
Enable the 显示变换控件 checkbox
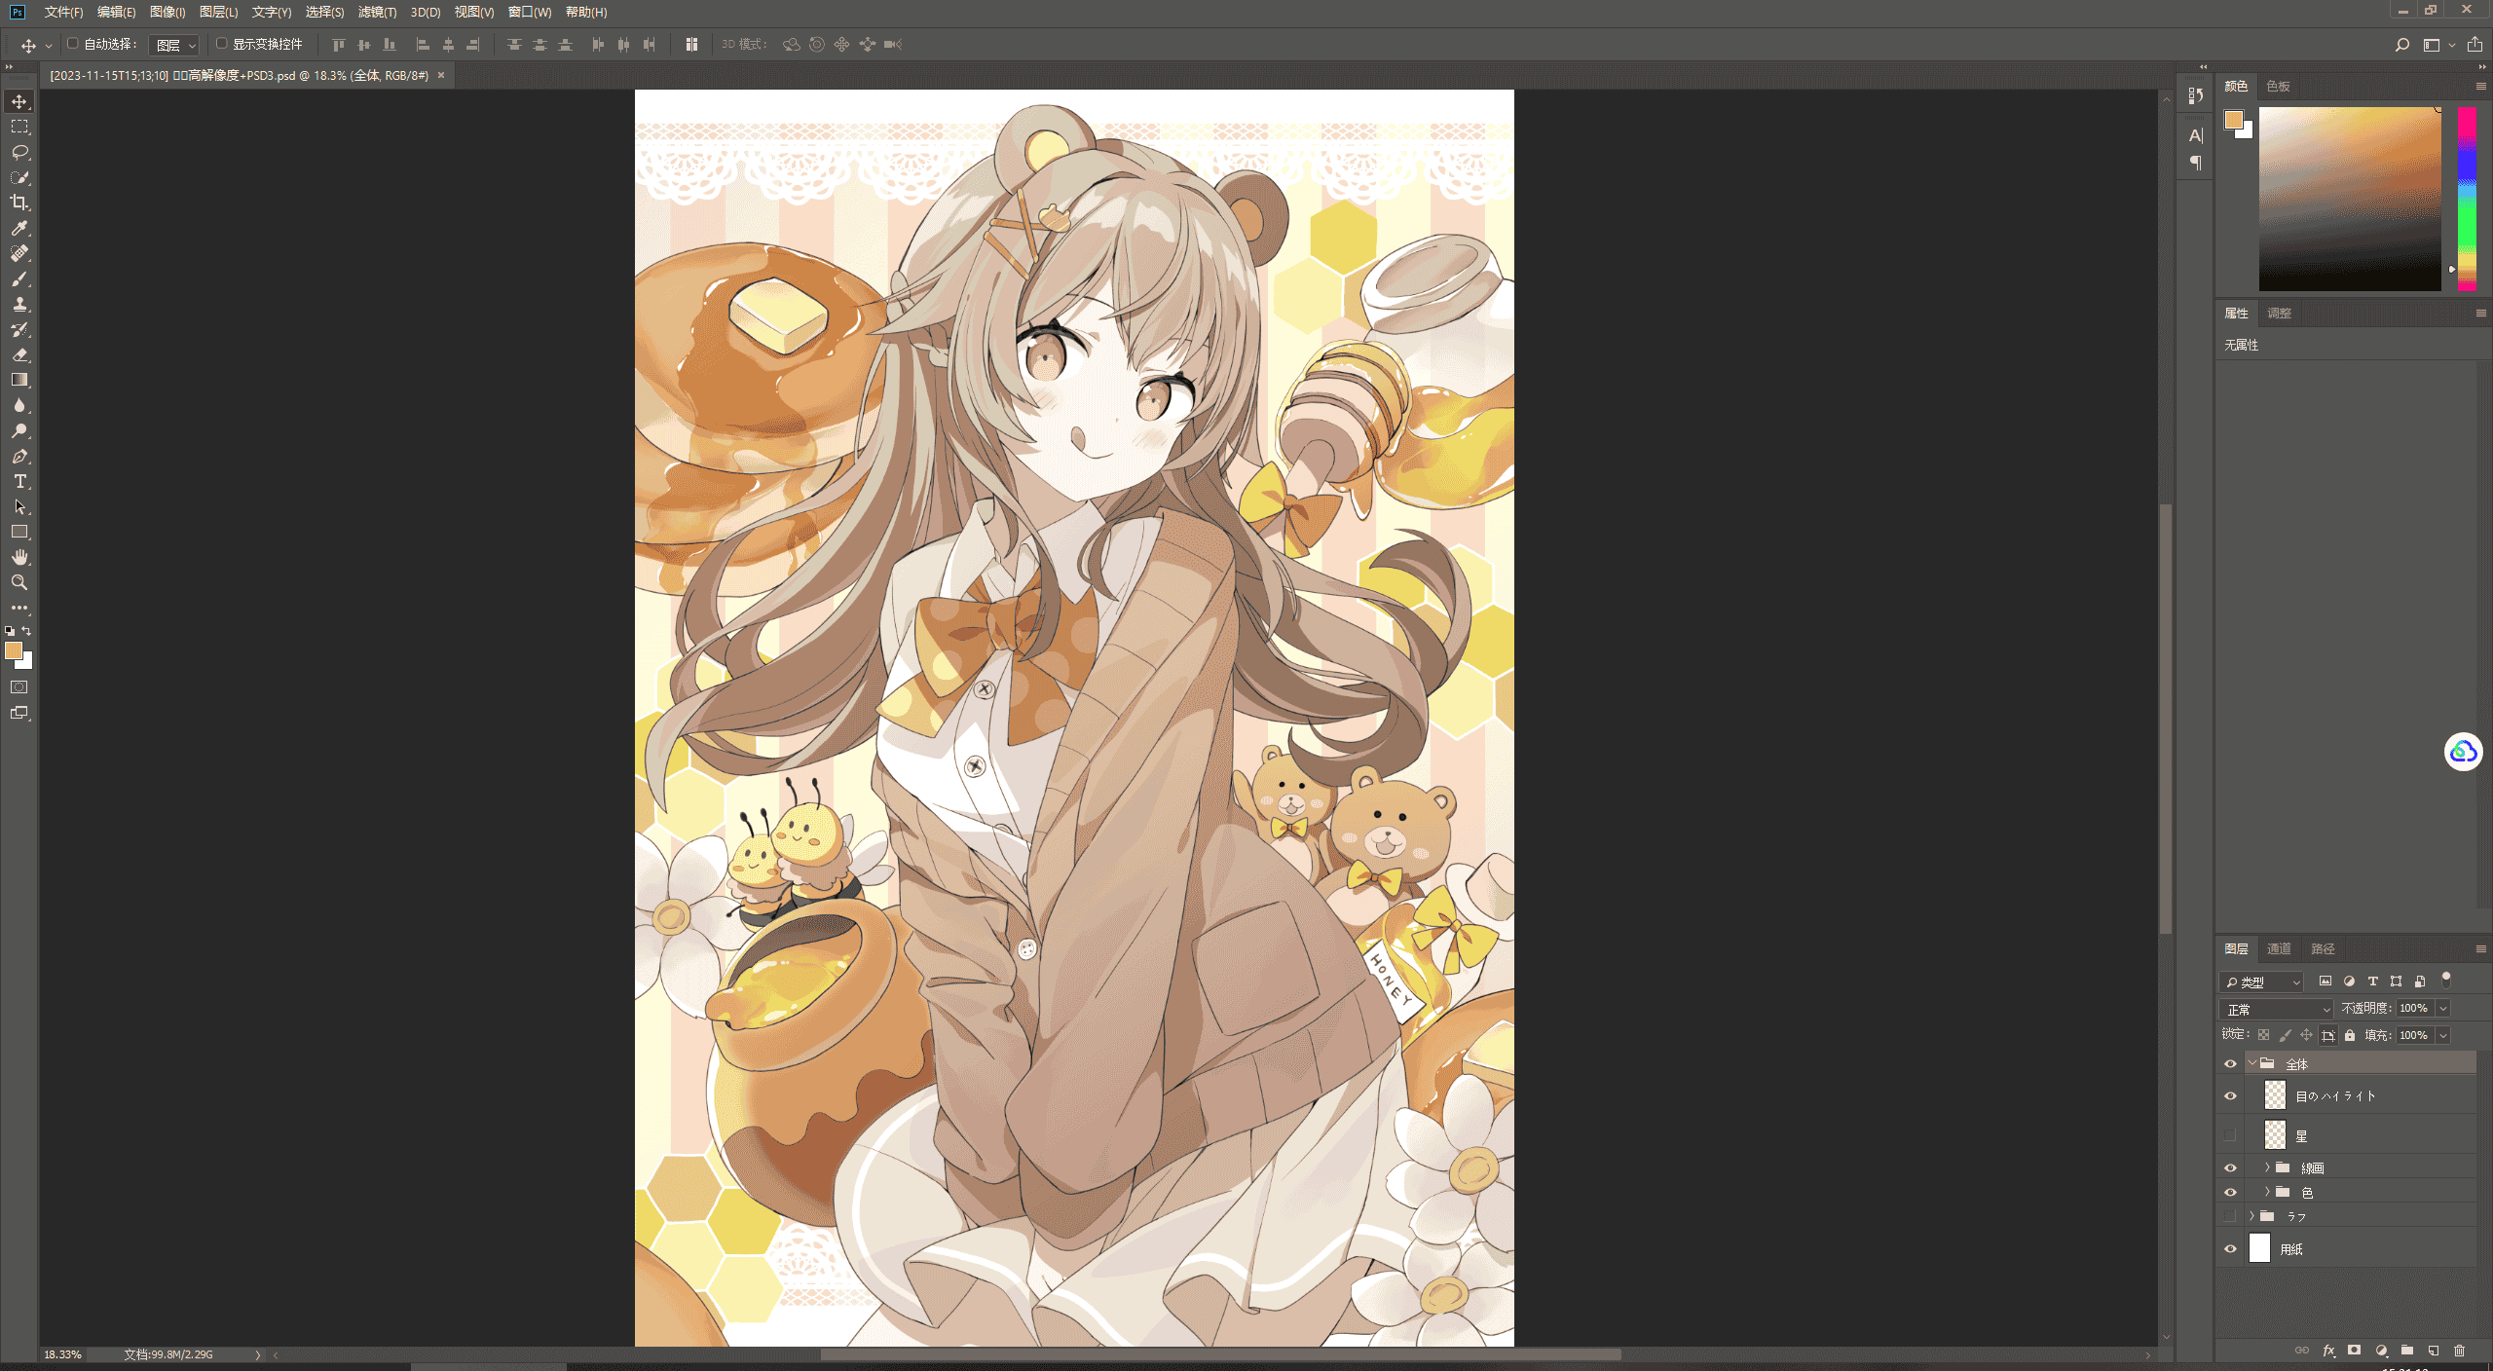pos(222,44)
